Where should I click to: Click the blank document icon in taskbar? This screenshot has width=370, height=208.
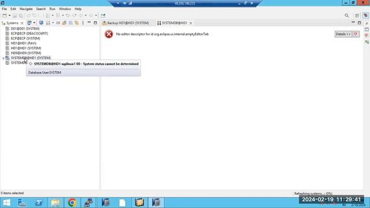[123, 203]
